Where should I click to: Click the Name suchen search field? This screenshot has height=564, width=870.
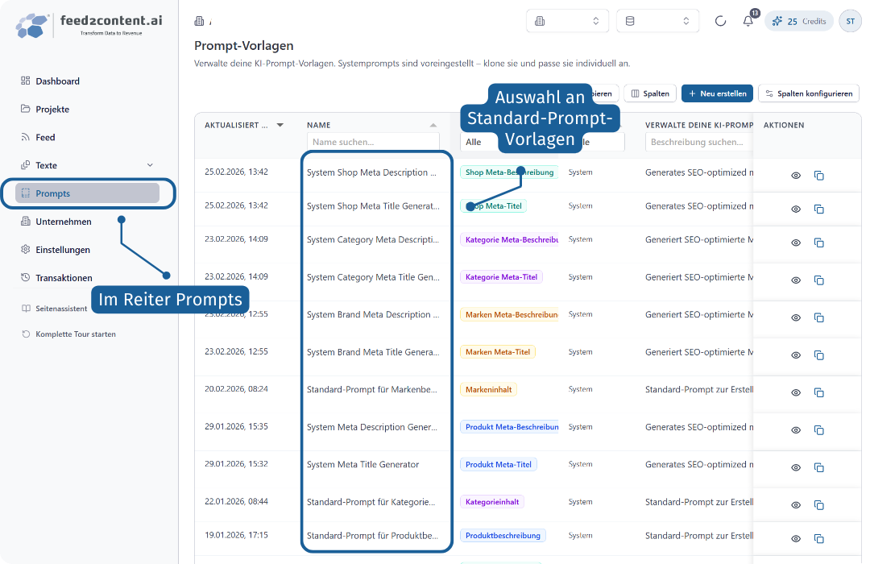pos(374,143)
